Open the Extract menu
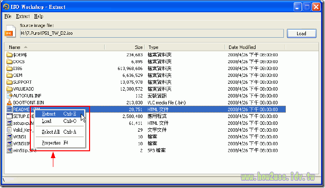This screenshot has width=325, height=188. tap(23, 16)
